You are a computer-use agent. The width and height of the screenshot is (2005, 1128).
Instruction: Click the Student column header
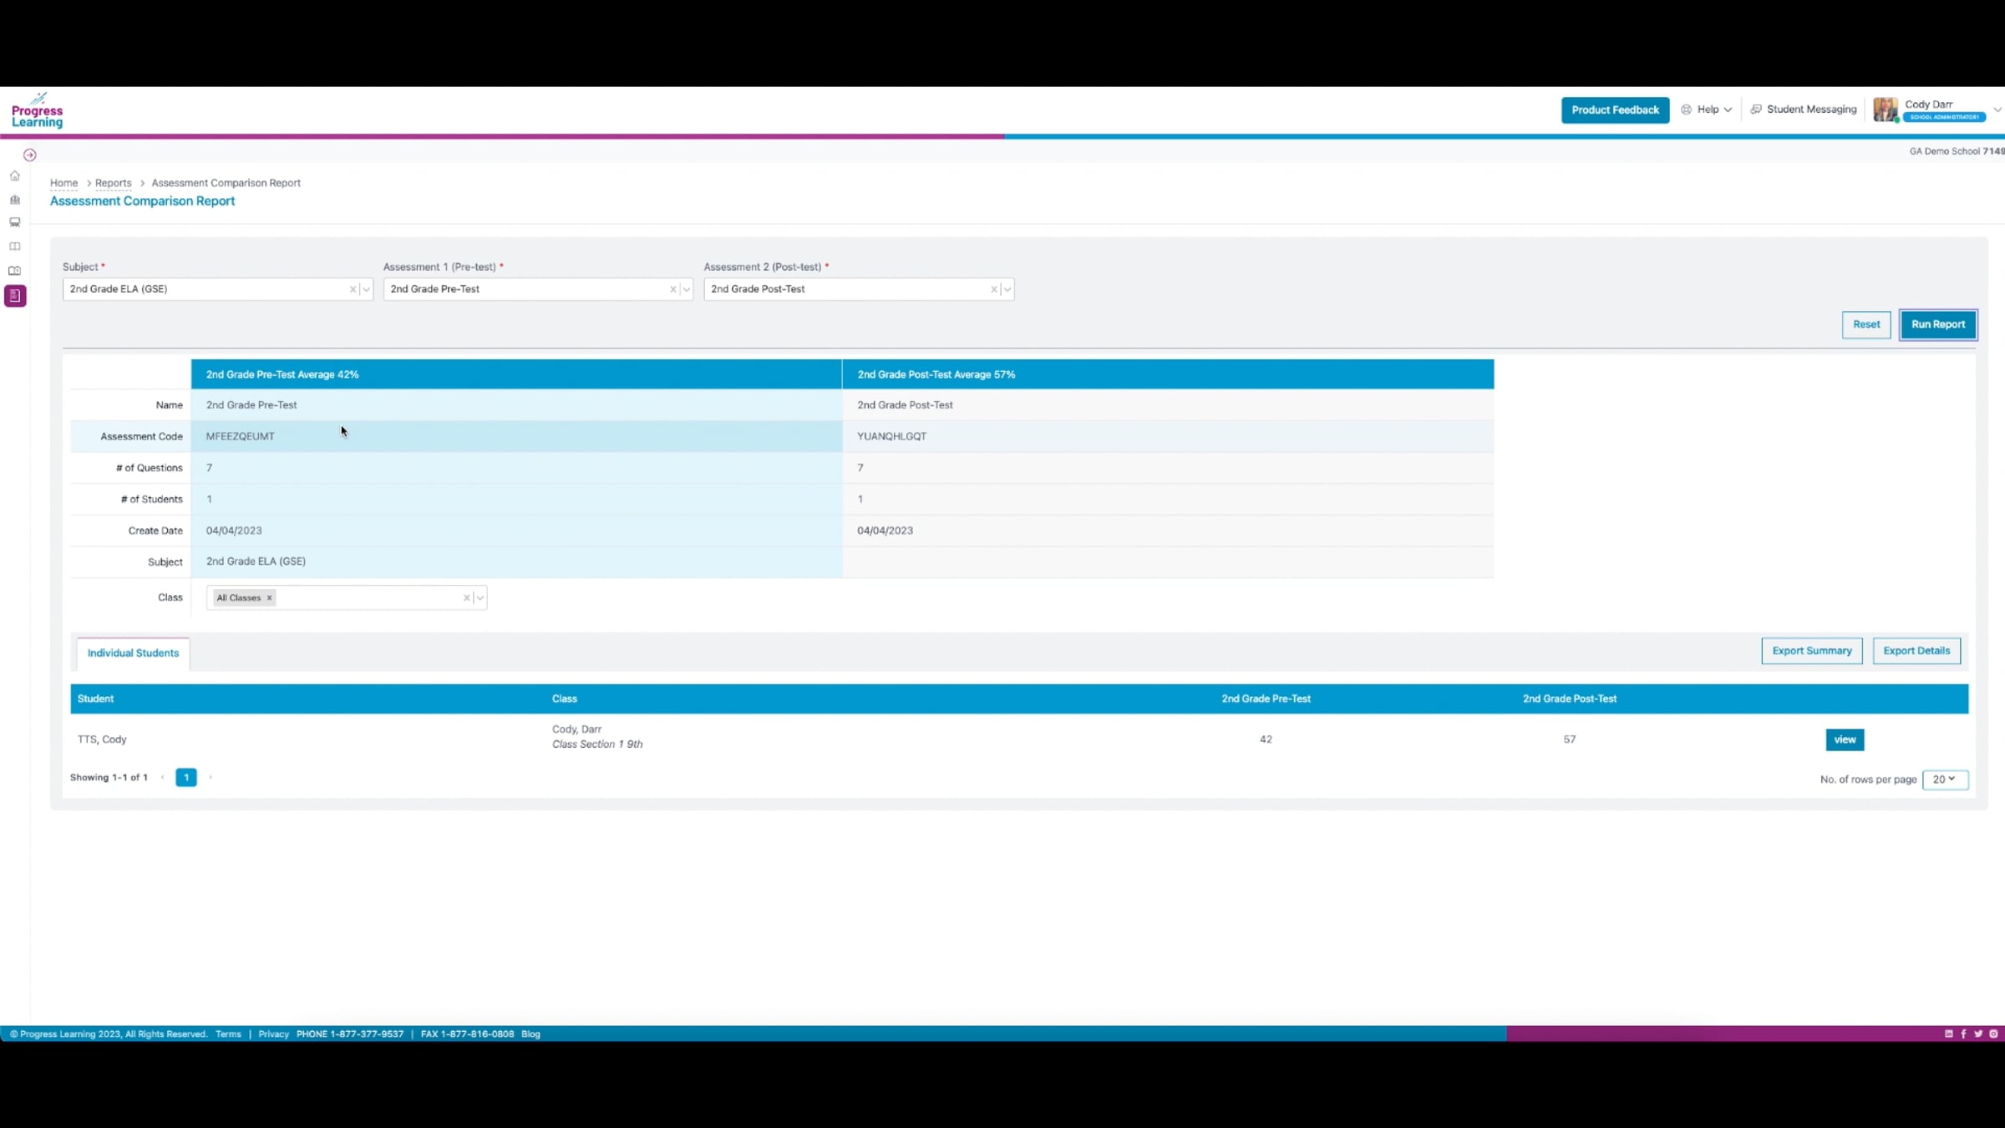coord(95,699)
